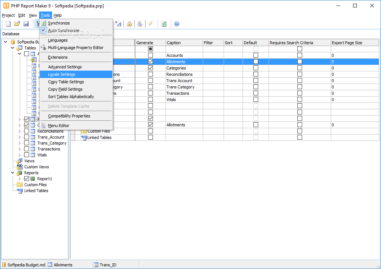The image size is (381, 269).
Task: Toggle the Reconciliations checkbox in tree
Action: [26, 131]
